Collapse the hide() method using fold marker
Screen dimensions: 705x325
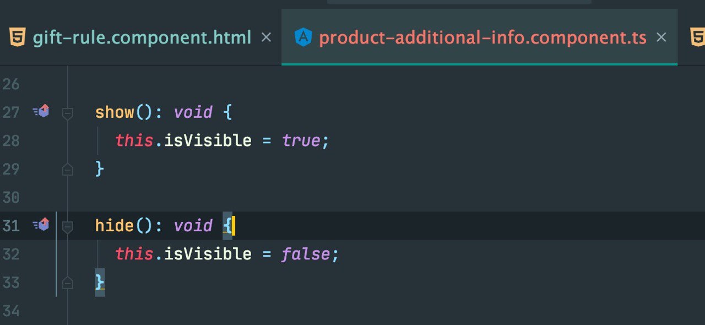pos(68,226)
